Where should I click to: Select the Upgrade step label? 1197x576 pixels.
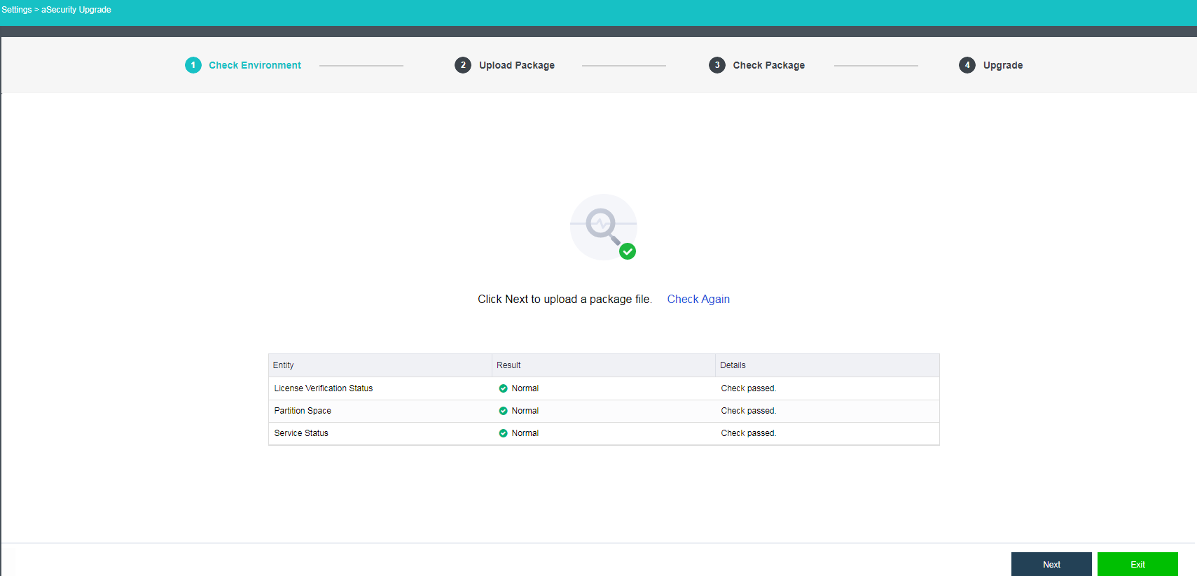[1002, 65]
